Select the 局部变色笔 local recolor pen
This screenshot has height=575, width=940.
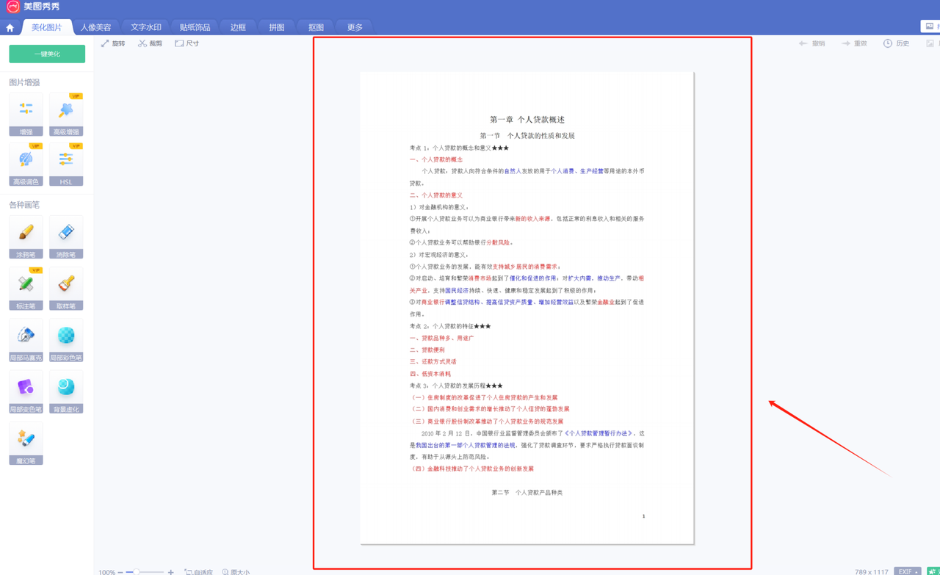[x=26, y=391]
